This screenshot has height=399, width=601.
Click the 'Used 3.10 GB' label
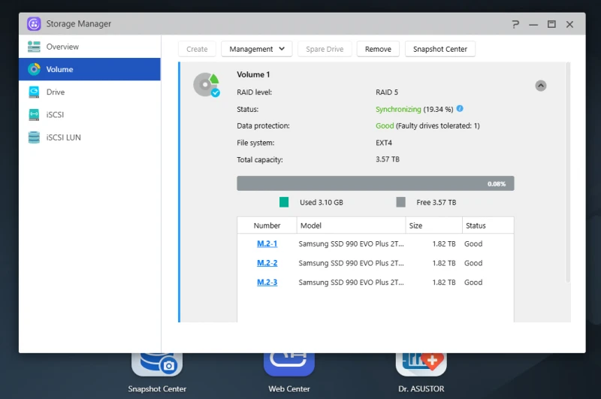coord(322,202)
